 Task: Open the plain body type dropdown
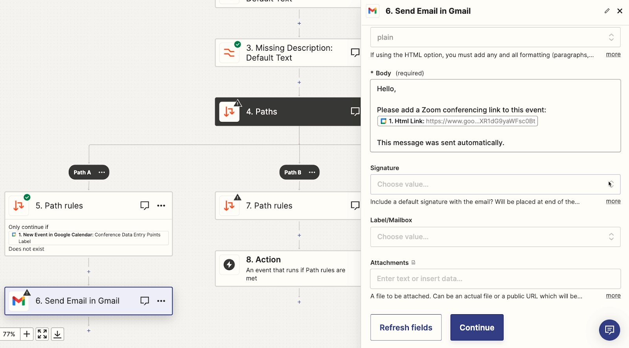pyautogui.click(x=495, y=37)
